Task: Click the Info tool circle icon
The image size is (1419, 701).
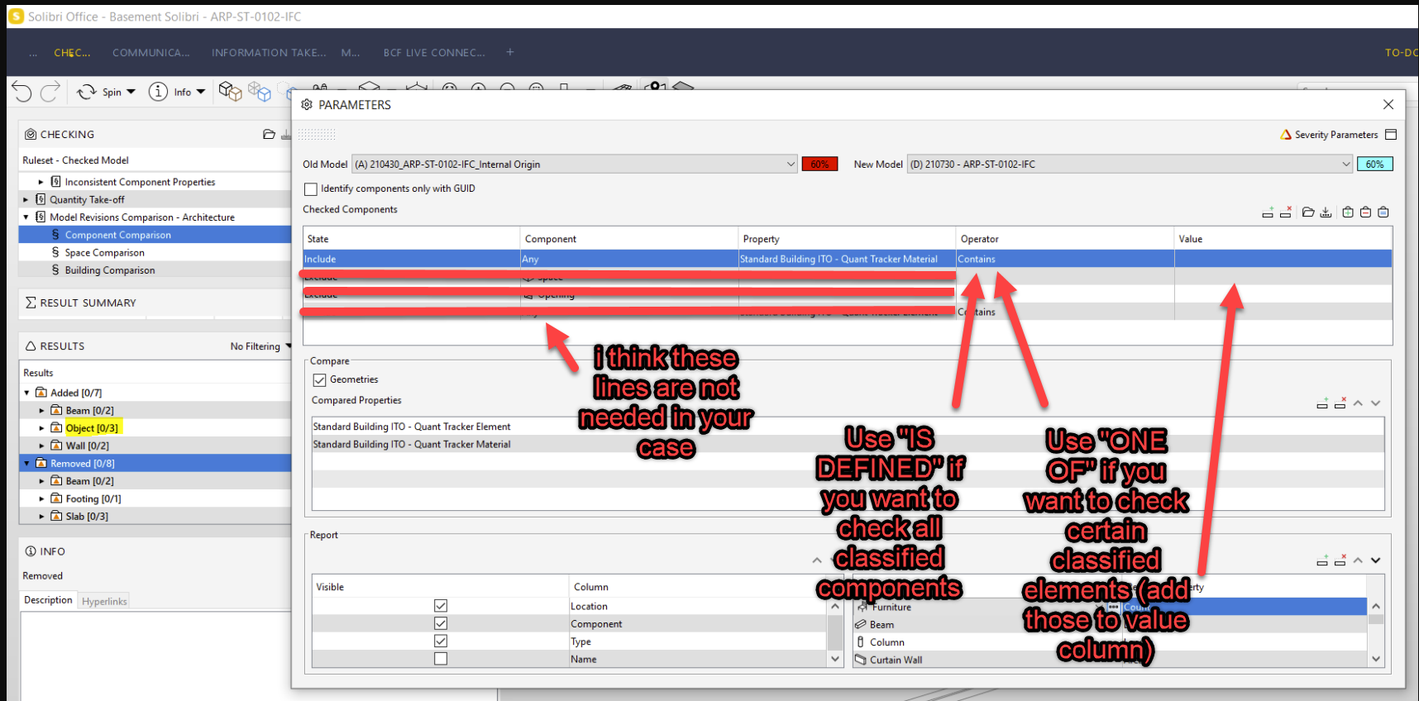Action: 158,92
